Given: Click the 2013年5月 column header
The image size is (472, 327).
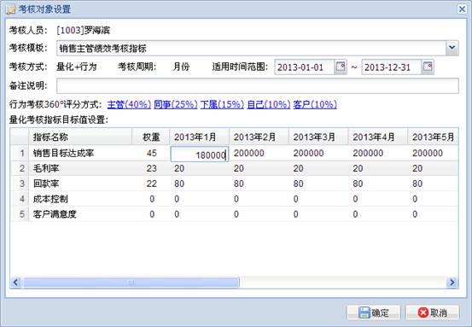Looking at the screenshot, I should click(433, 137).
